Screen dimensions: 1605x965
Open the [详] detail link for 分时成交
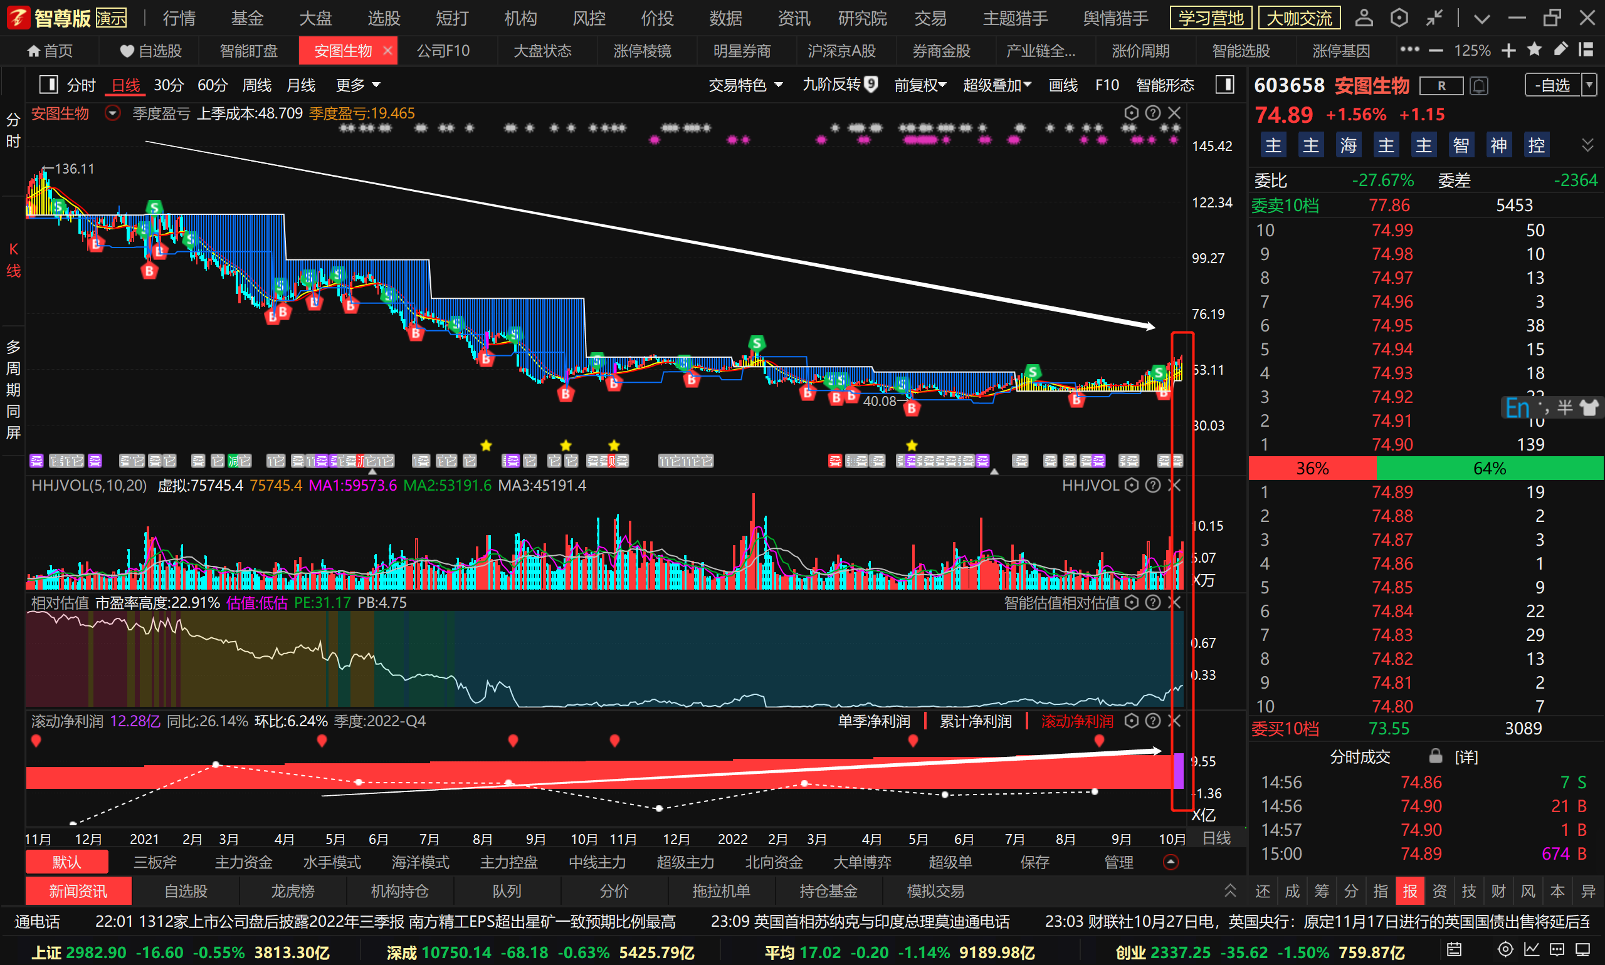[1466, 757]
